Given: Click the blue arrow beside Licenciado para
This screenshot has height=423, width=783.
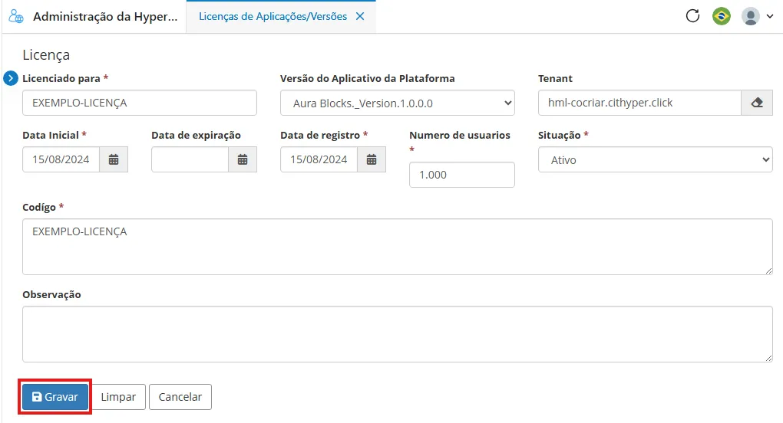Looking at the screenshot, I should tap(11, 78).
